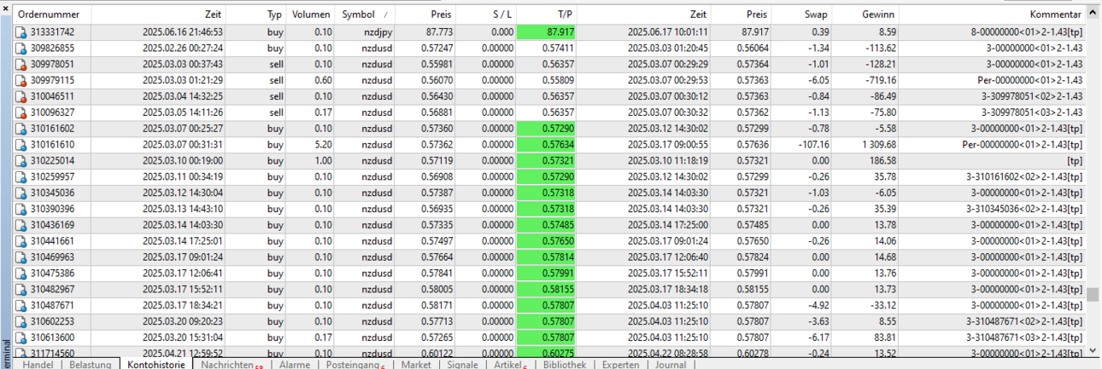Click the order icon for 310345036
This screenshot has width=1102, height=369.
tap(21, 193)
